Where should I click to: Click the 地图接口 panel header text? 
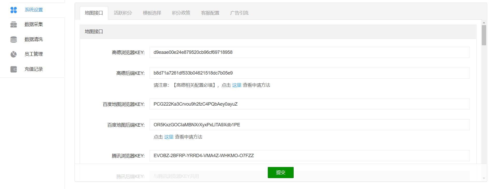pos(94,32)
